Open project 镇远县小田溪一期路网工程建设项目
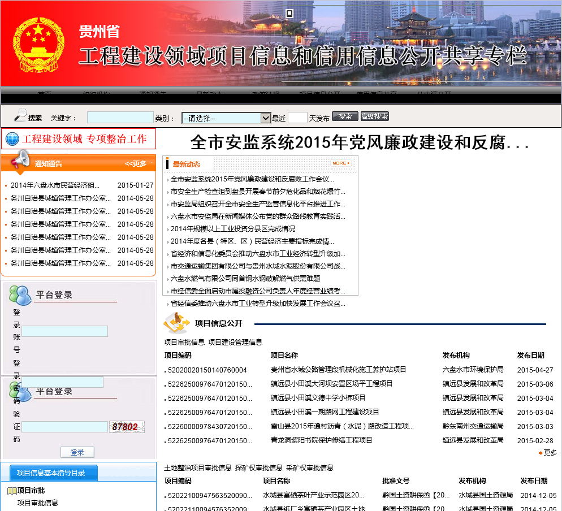Image resolution: width=562 pixels, height=511 pixels. click(325, 412)
